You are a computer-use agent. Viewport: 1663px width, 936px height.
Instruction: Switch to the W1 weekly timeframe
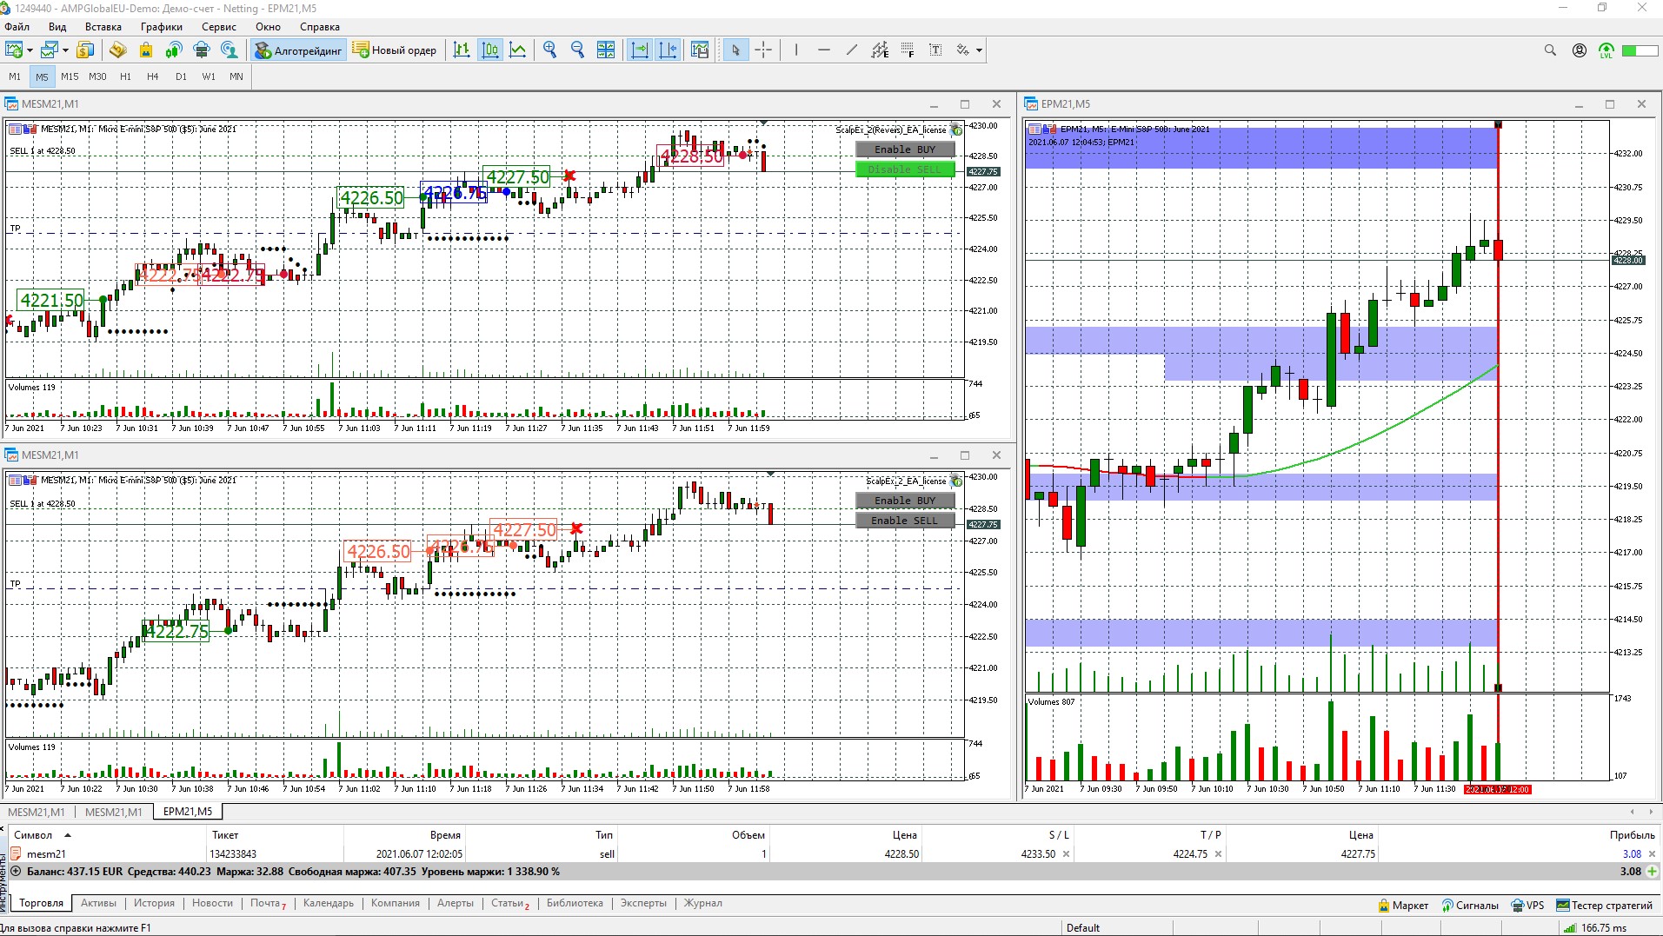[x=209, y=76]
